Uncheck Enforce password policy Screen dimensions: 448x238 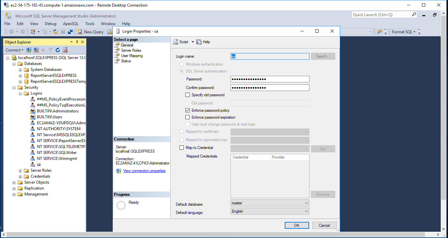pos(188,110)
